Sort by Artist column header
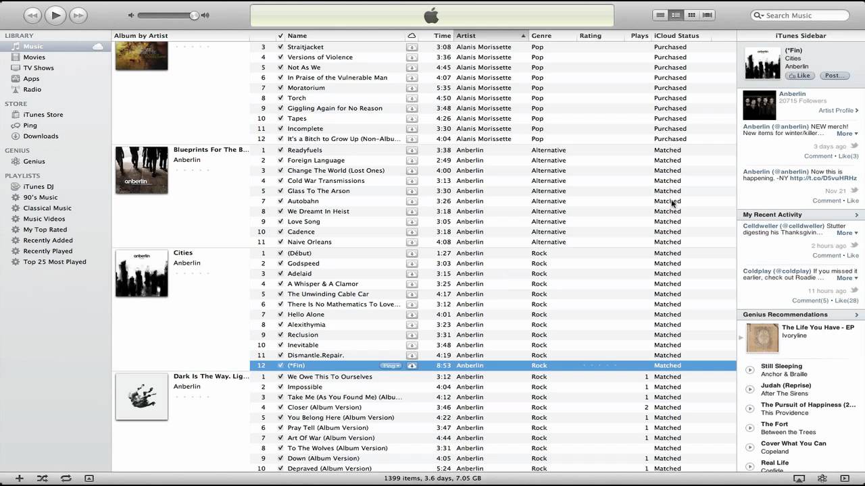 (x=491, y=36)
